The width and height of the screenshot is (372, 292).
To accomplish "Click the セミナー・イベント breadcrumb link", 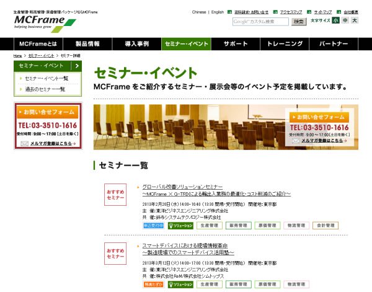I will tap(42, 56).
